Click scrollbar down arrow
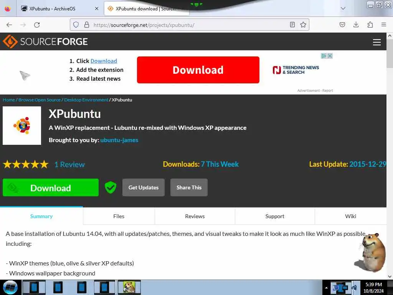393x295 pixels. [390, 277]
